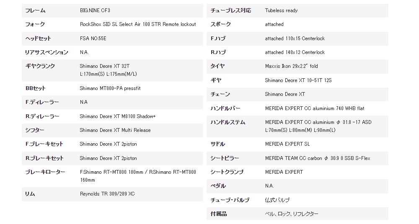Click the ハンドルステム row label
This screenshot has height=224, width=419.
(228, 122)
